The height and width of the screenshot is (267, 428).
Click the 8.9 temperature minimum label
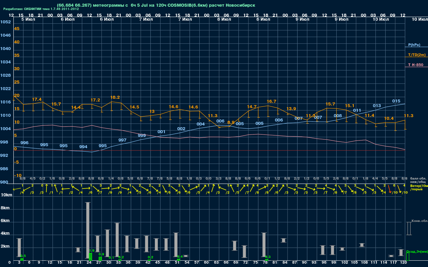pos(231,122)
